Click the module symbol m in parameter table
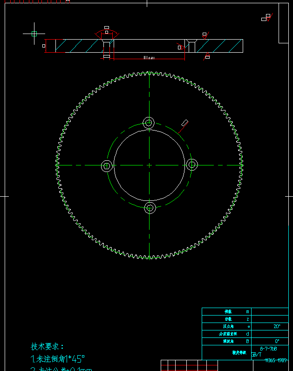 coord(248,312)
